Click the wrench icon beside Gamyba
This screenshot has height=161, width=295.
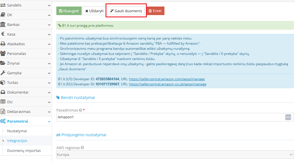point(3,73)
